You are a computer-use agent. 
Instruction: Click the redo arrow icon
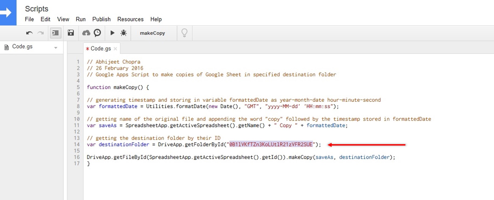coord(41,33)
